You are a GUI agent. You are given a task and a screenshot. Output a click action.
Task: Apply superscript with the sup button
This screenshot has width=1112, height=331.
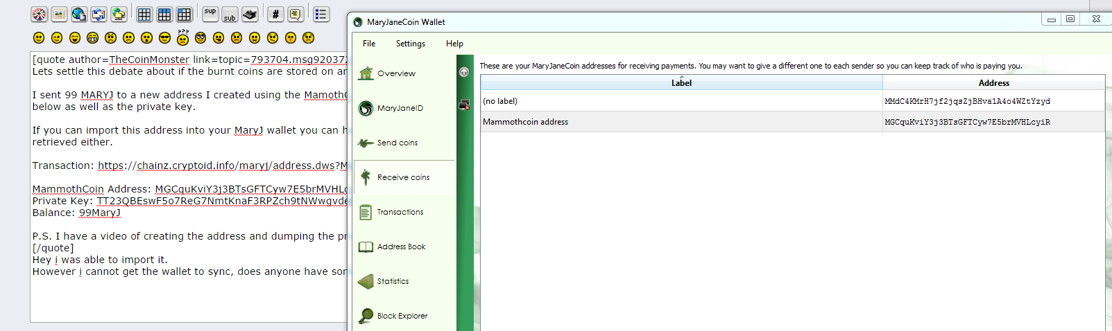pos(210,14)
